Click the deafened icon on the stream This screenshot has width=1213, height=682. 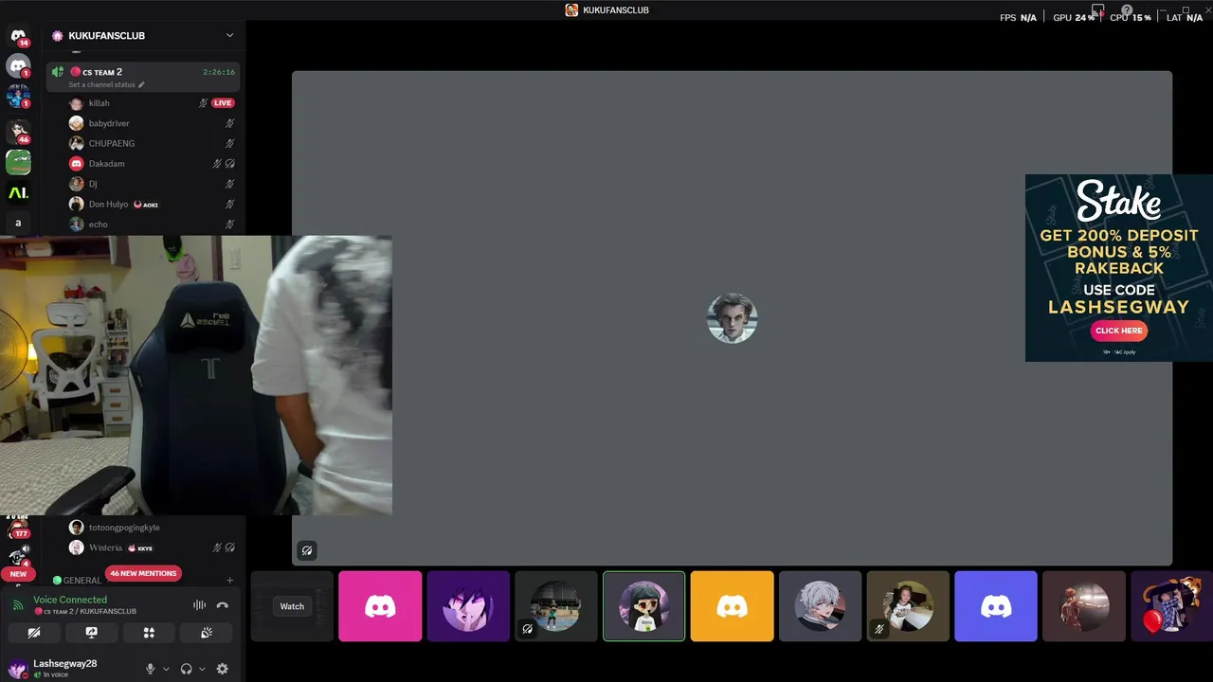point(307,550)
